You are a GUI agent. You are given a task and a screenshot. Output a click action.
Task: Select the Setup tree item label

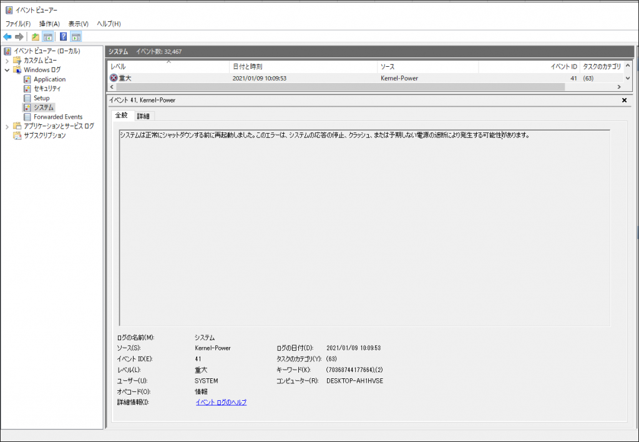coord(42,98)
